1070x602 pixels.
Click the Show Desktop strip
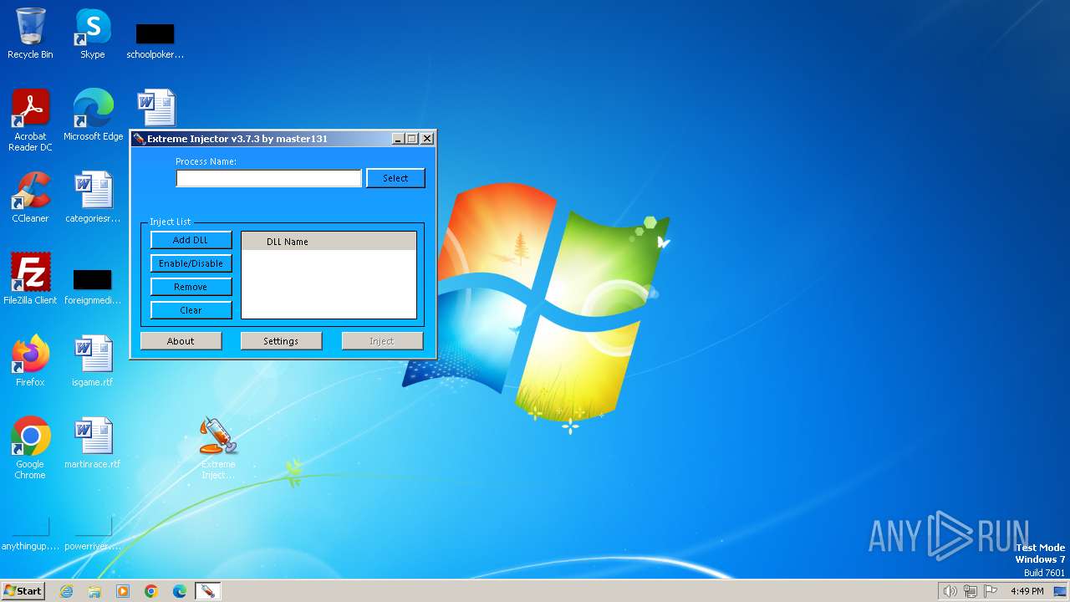pyautogui.click(x=1060, y=591)
